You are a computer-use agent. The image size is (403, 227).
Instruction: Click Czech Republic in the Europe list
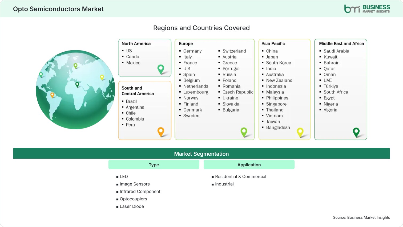(x=238, y=92)
